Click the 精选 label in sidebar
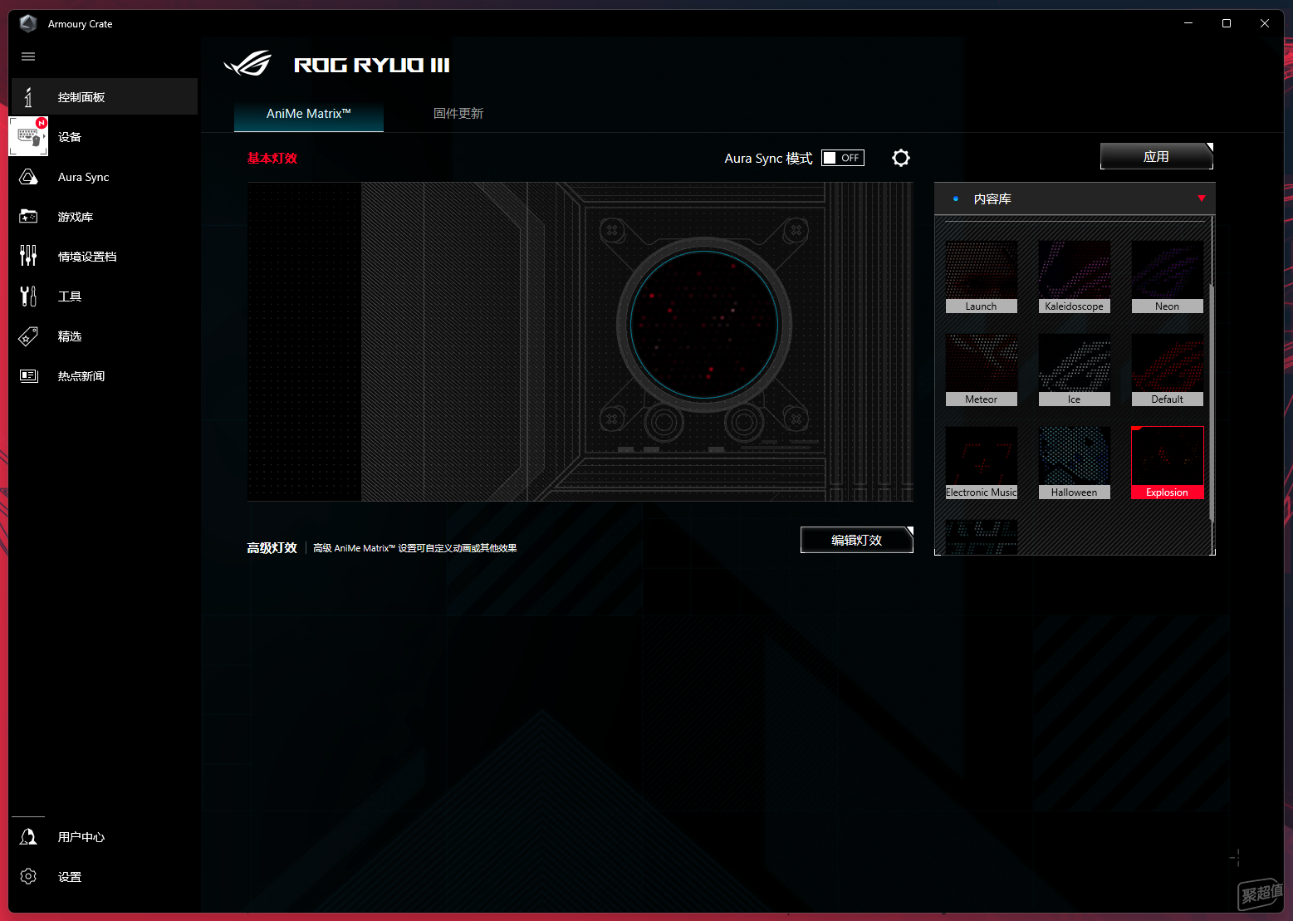The height and width of the screenshot is (921, 1293). pyautogui.click(x=70, y=336)
